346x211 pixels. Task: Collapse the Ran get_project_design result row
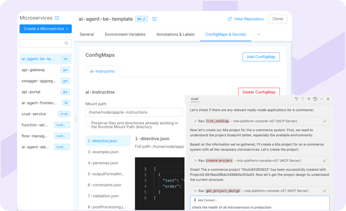point(195,191)
